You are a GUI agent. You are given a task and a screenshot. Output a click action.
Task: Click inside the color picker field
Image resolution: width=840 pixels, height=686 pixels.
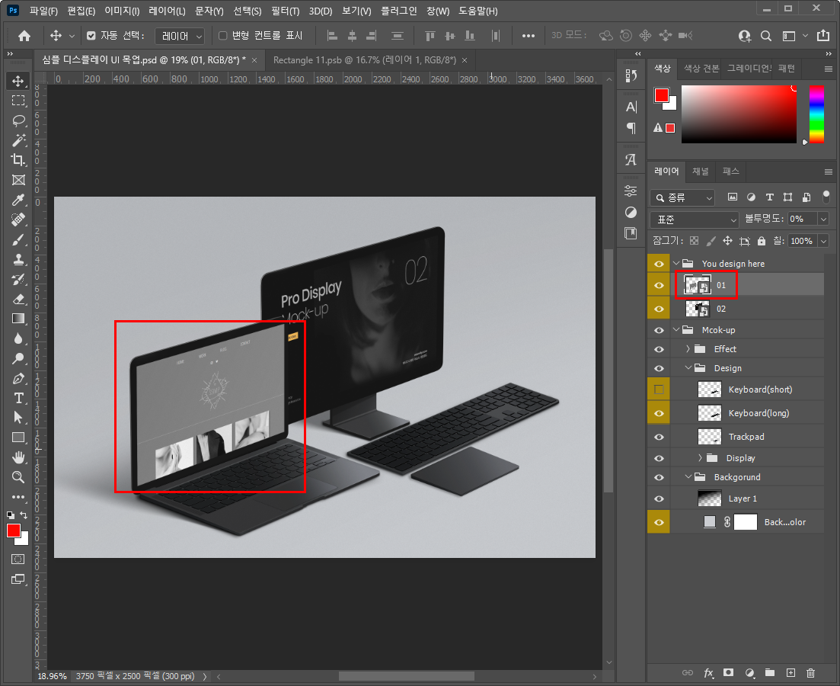click(739, 114)
